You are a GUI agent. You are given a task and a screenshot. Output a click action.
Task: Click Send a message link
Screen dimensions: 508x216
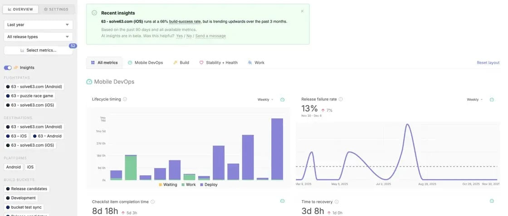210,36
